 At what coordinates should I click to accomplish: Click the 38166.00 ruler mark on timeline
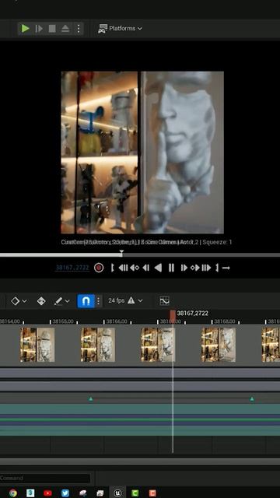pos(117,321)
